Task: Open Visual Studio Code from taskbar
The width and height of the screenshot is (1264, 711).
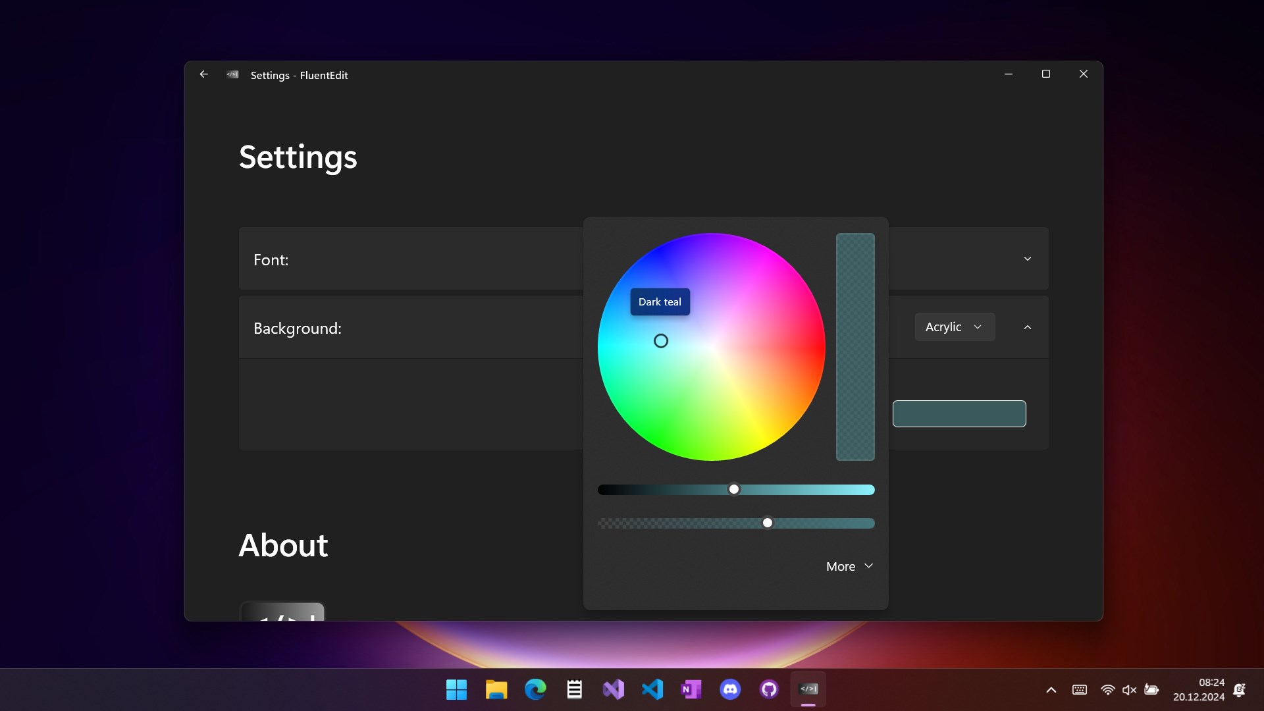Action: point(652,689)
